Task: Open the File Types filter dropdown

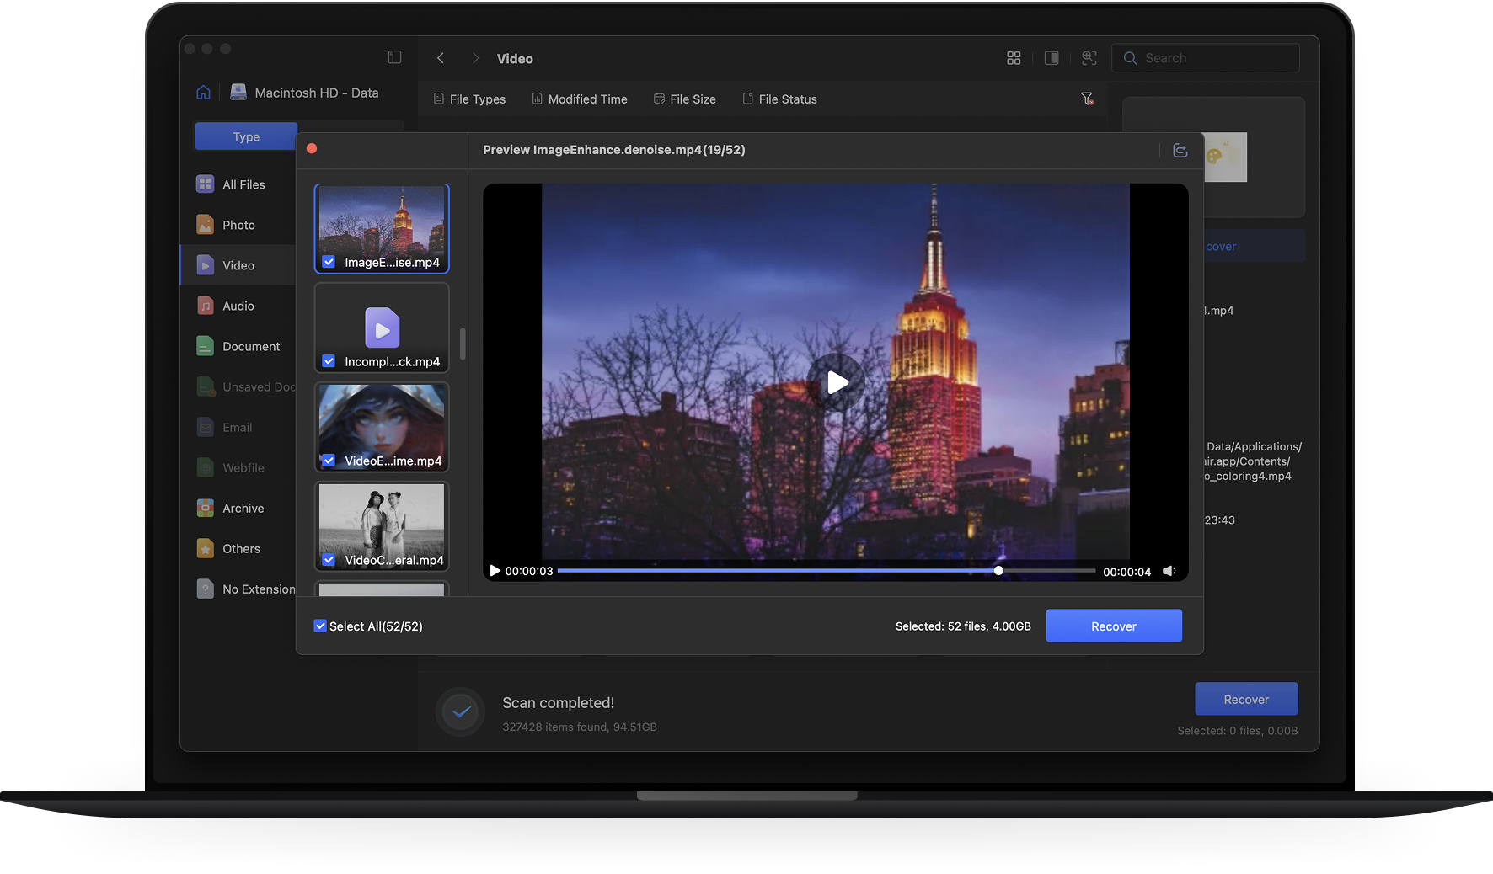Action: coord(469,99)
